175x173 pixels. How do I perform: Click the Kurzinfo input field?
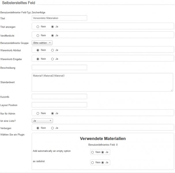point(59,97)
